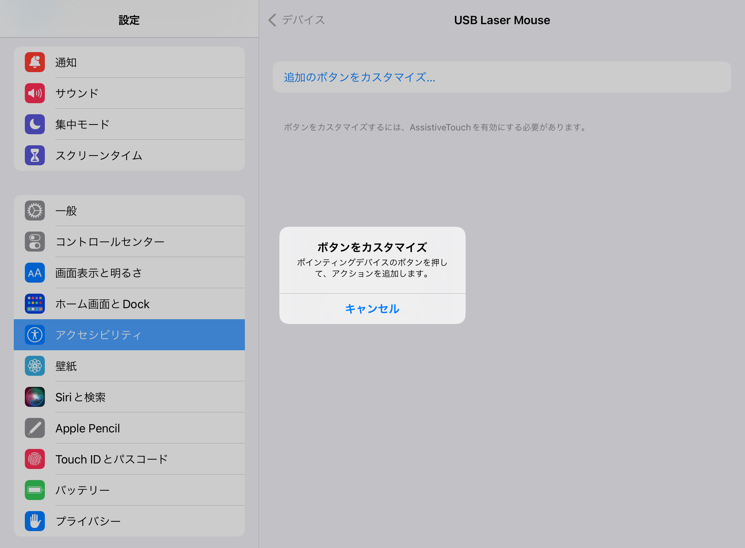This screenshot has width=745, height=548.
Task: Click the gear icon next to 一般
Action: [34, 211]
